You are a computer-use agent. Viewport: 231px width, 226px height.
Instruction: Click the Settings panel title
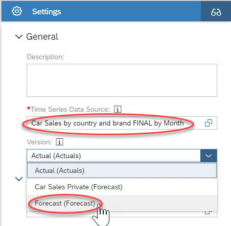point(47,12)
